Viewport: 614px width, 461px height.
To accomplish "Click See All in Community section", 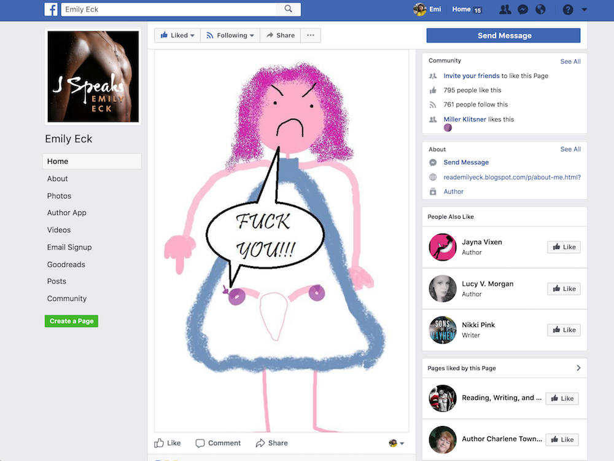I will point(570,61).
